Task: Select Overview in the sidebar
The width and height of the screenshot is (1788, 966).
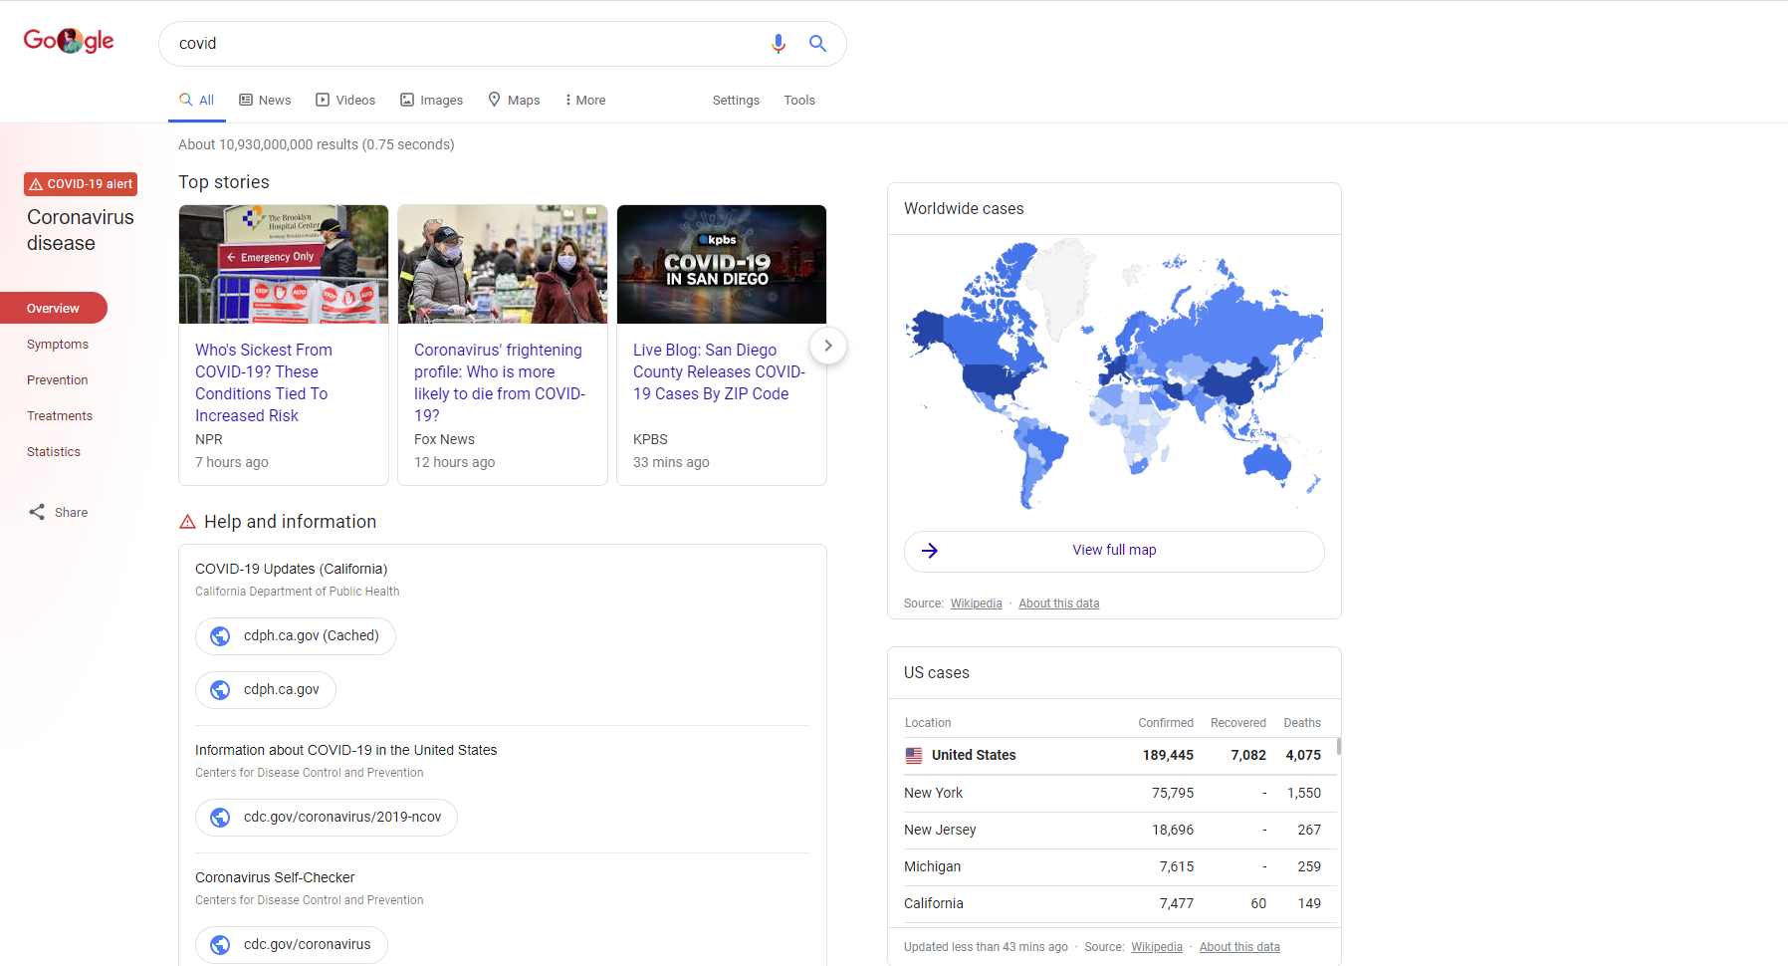Action: click(54, 309)
